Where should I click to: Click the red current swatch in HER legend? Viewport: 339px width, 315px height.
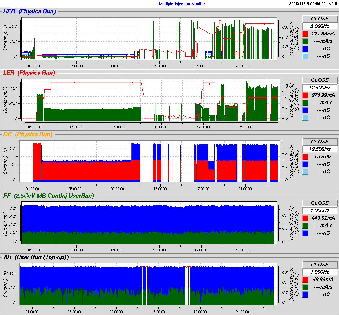[306, 34]
